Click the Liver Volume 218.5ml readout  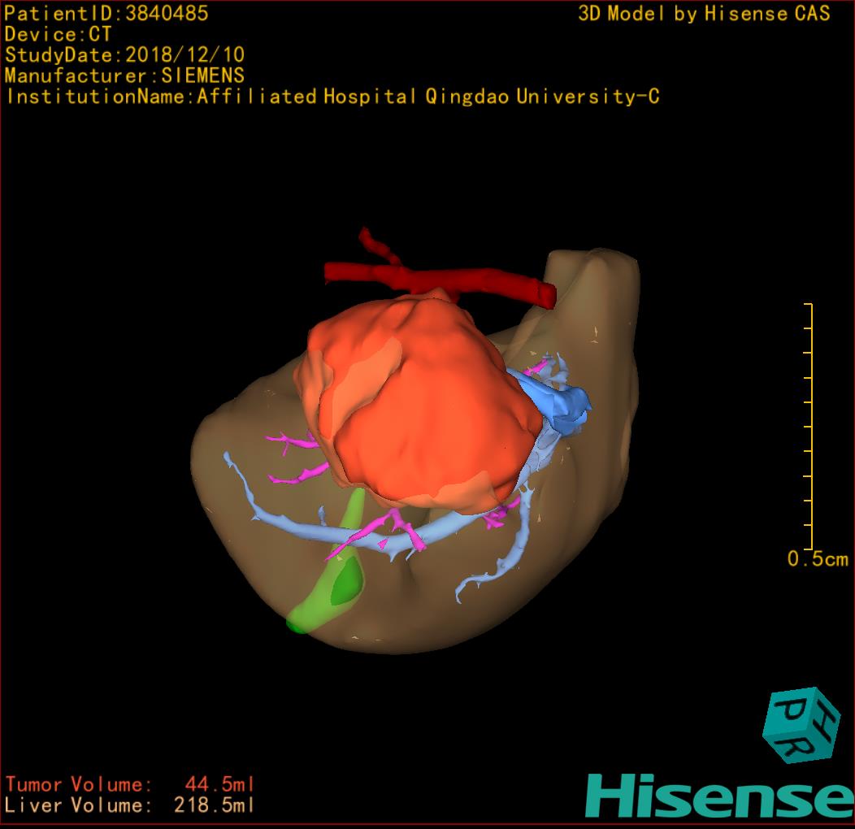[x=130, y=805]
